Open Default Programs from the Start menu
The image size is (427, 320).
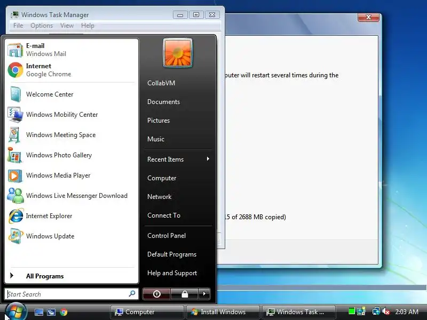pyautogui.click(x=172, y=254)
